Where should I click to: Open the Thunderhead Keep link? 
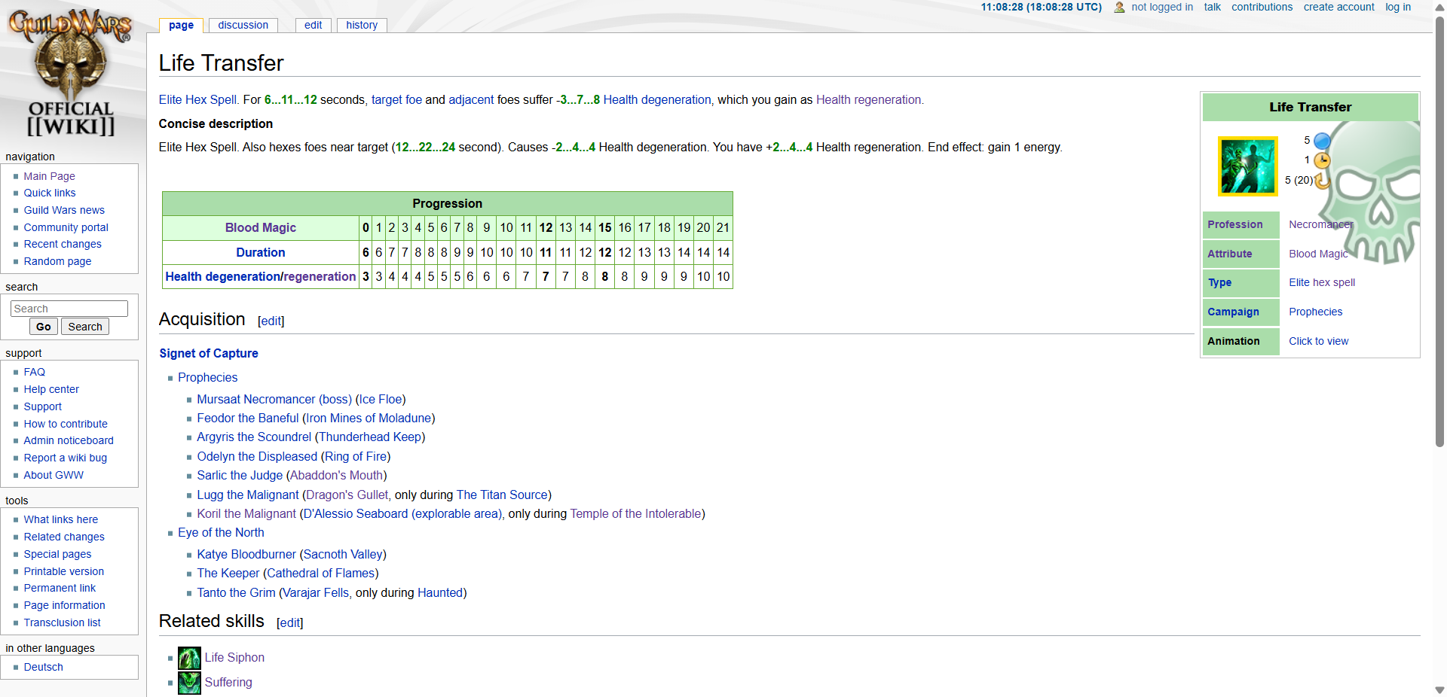370,437
